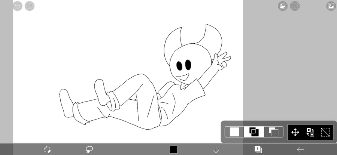
Task: Select the black overlapping squares selection mode
Action: click(254, 132)
